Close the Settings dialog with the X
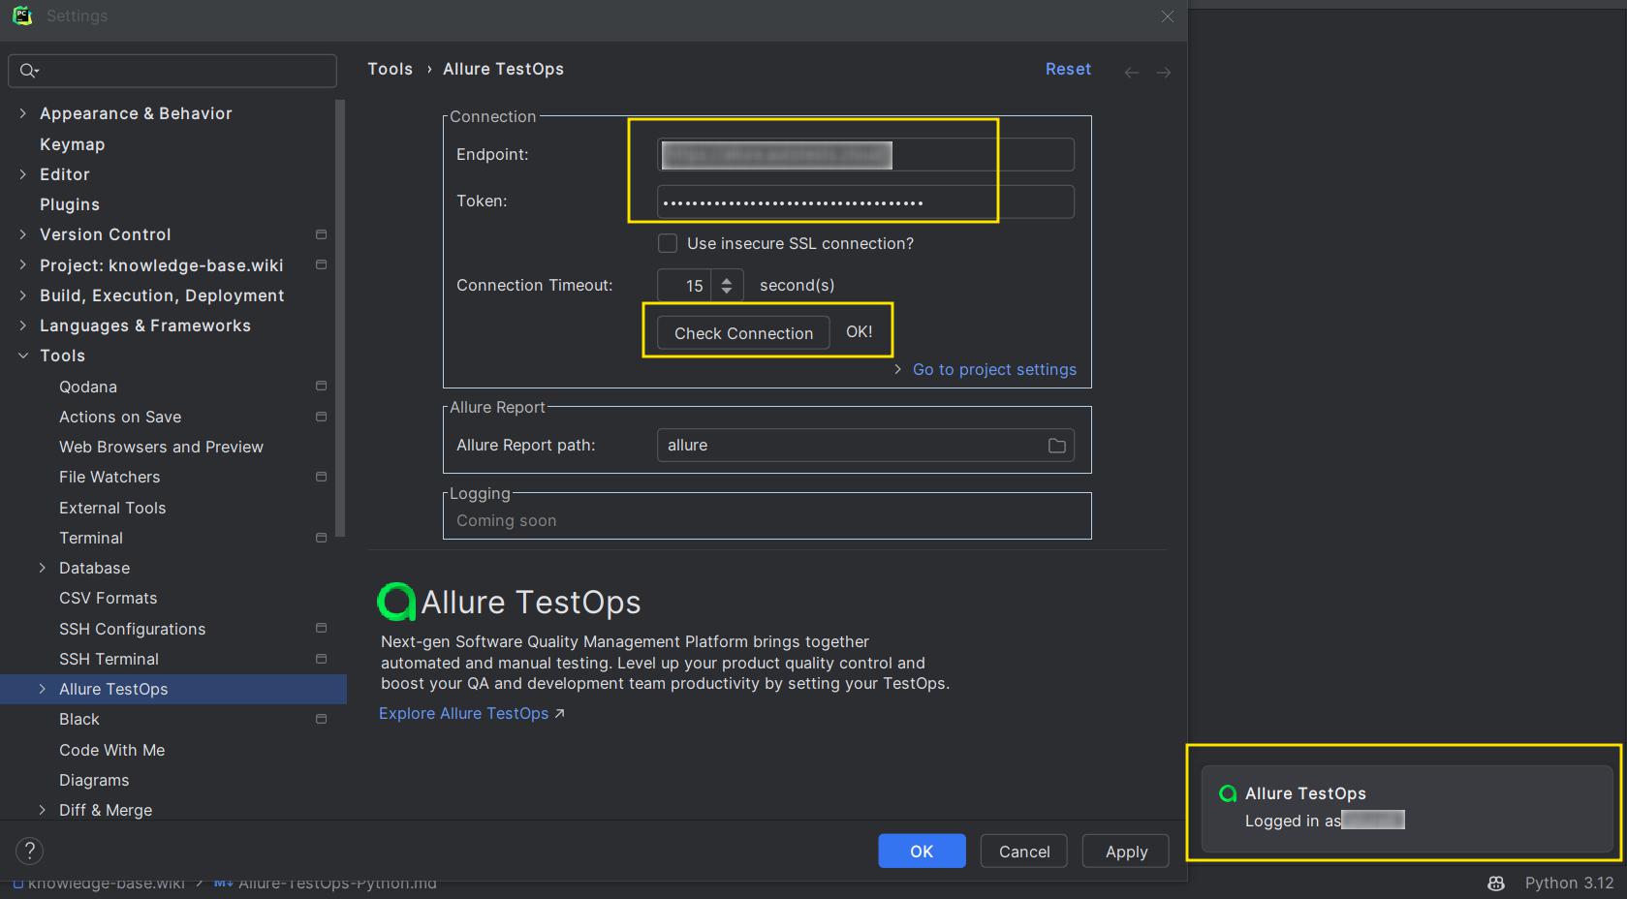The height and width of the screenshot is (899, 1627). [x=1168, y=16]
